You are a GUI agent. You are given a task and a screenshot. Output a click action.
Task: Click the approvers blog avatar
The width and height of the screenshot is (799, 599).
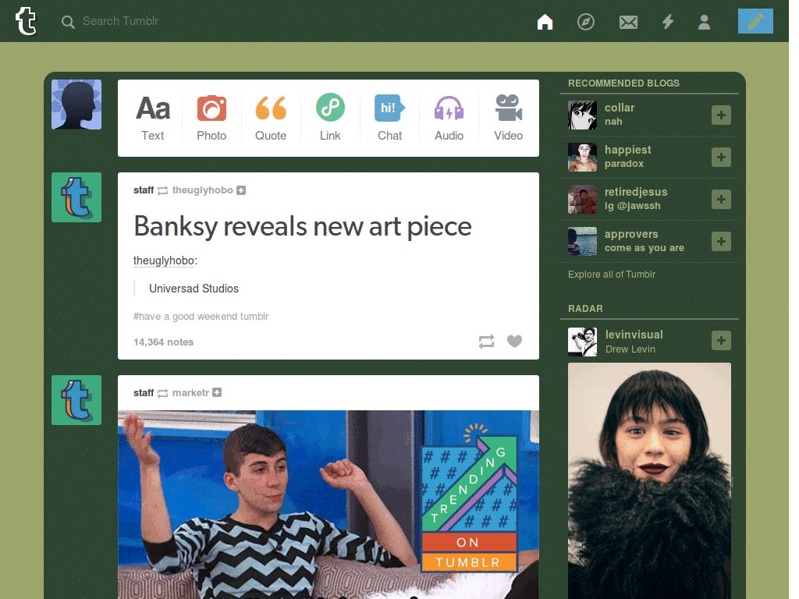(582, 242)
